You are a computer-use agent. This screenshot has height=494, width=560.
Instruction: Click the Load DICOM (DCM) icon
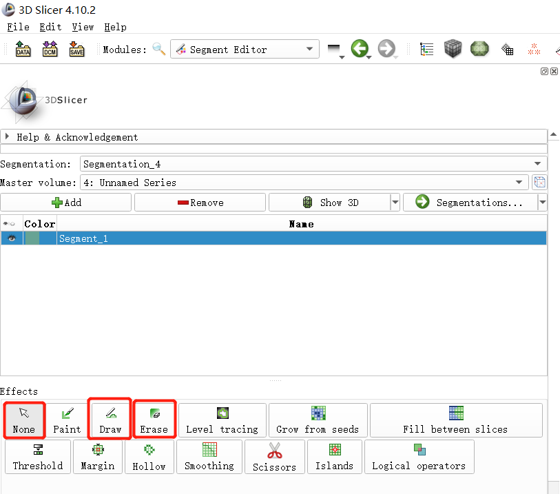click(x=50, y=49)
